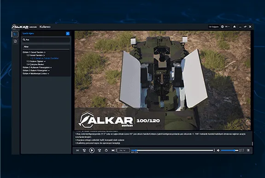This screenshot has height=178, width=265.
Task: Step forward with the forward icon
Action: click(100, 150)
